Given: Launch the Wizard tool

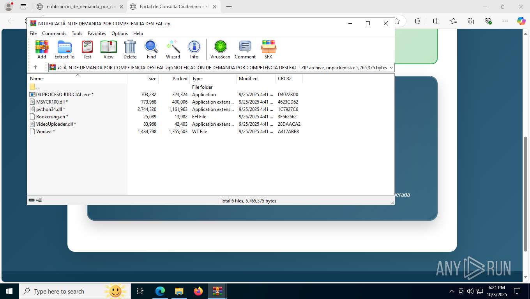Looking at the screenshot, I should tap(173, 50).
